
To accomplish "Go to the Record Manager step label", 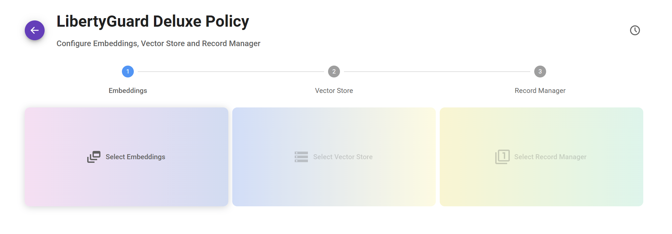I will click(540, 91).
